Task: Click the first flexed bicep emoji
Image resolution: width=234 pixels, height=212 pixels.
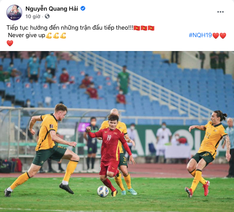Action: coord(49,36)
